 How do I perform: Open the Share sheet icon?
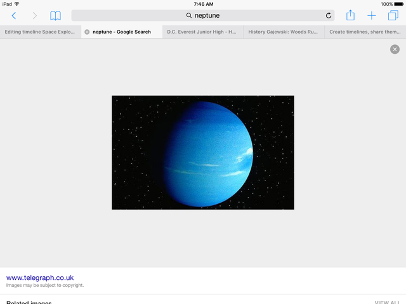tap(350, 15)
